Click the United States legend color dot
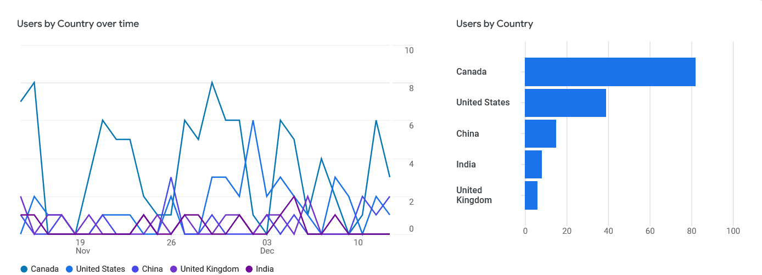Screen dimensions: 762x275 click(x=69, y=269)
